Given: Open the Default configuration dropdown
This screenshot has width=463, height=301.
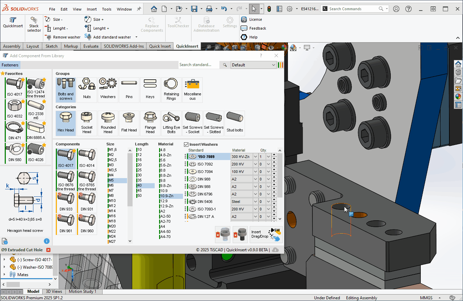Looking at the screenshot, I should pos(253,65).
